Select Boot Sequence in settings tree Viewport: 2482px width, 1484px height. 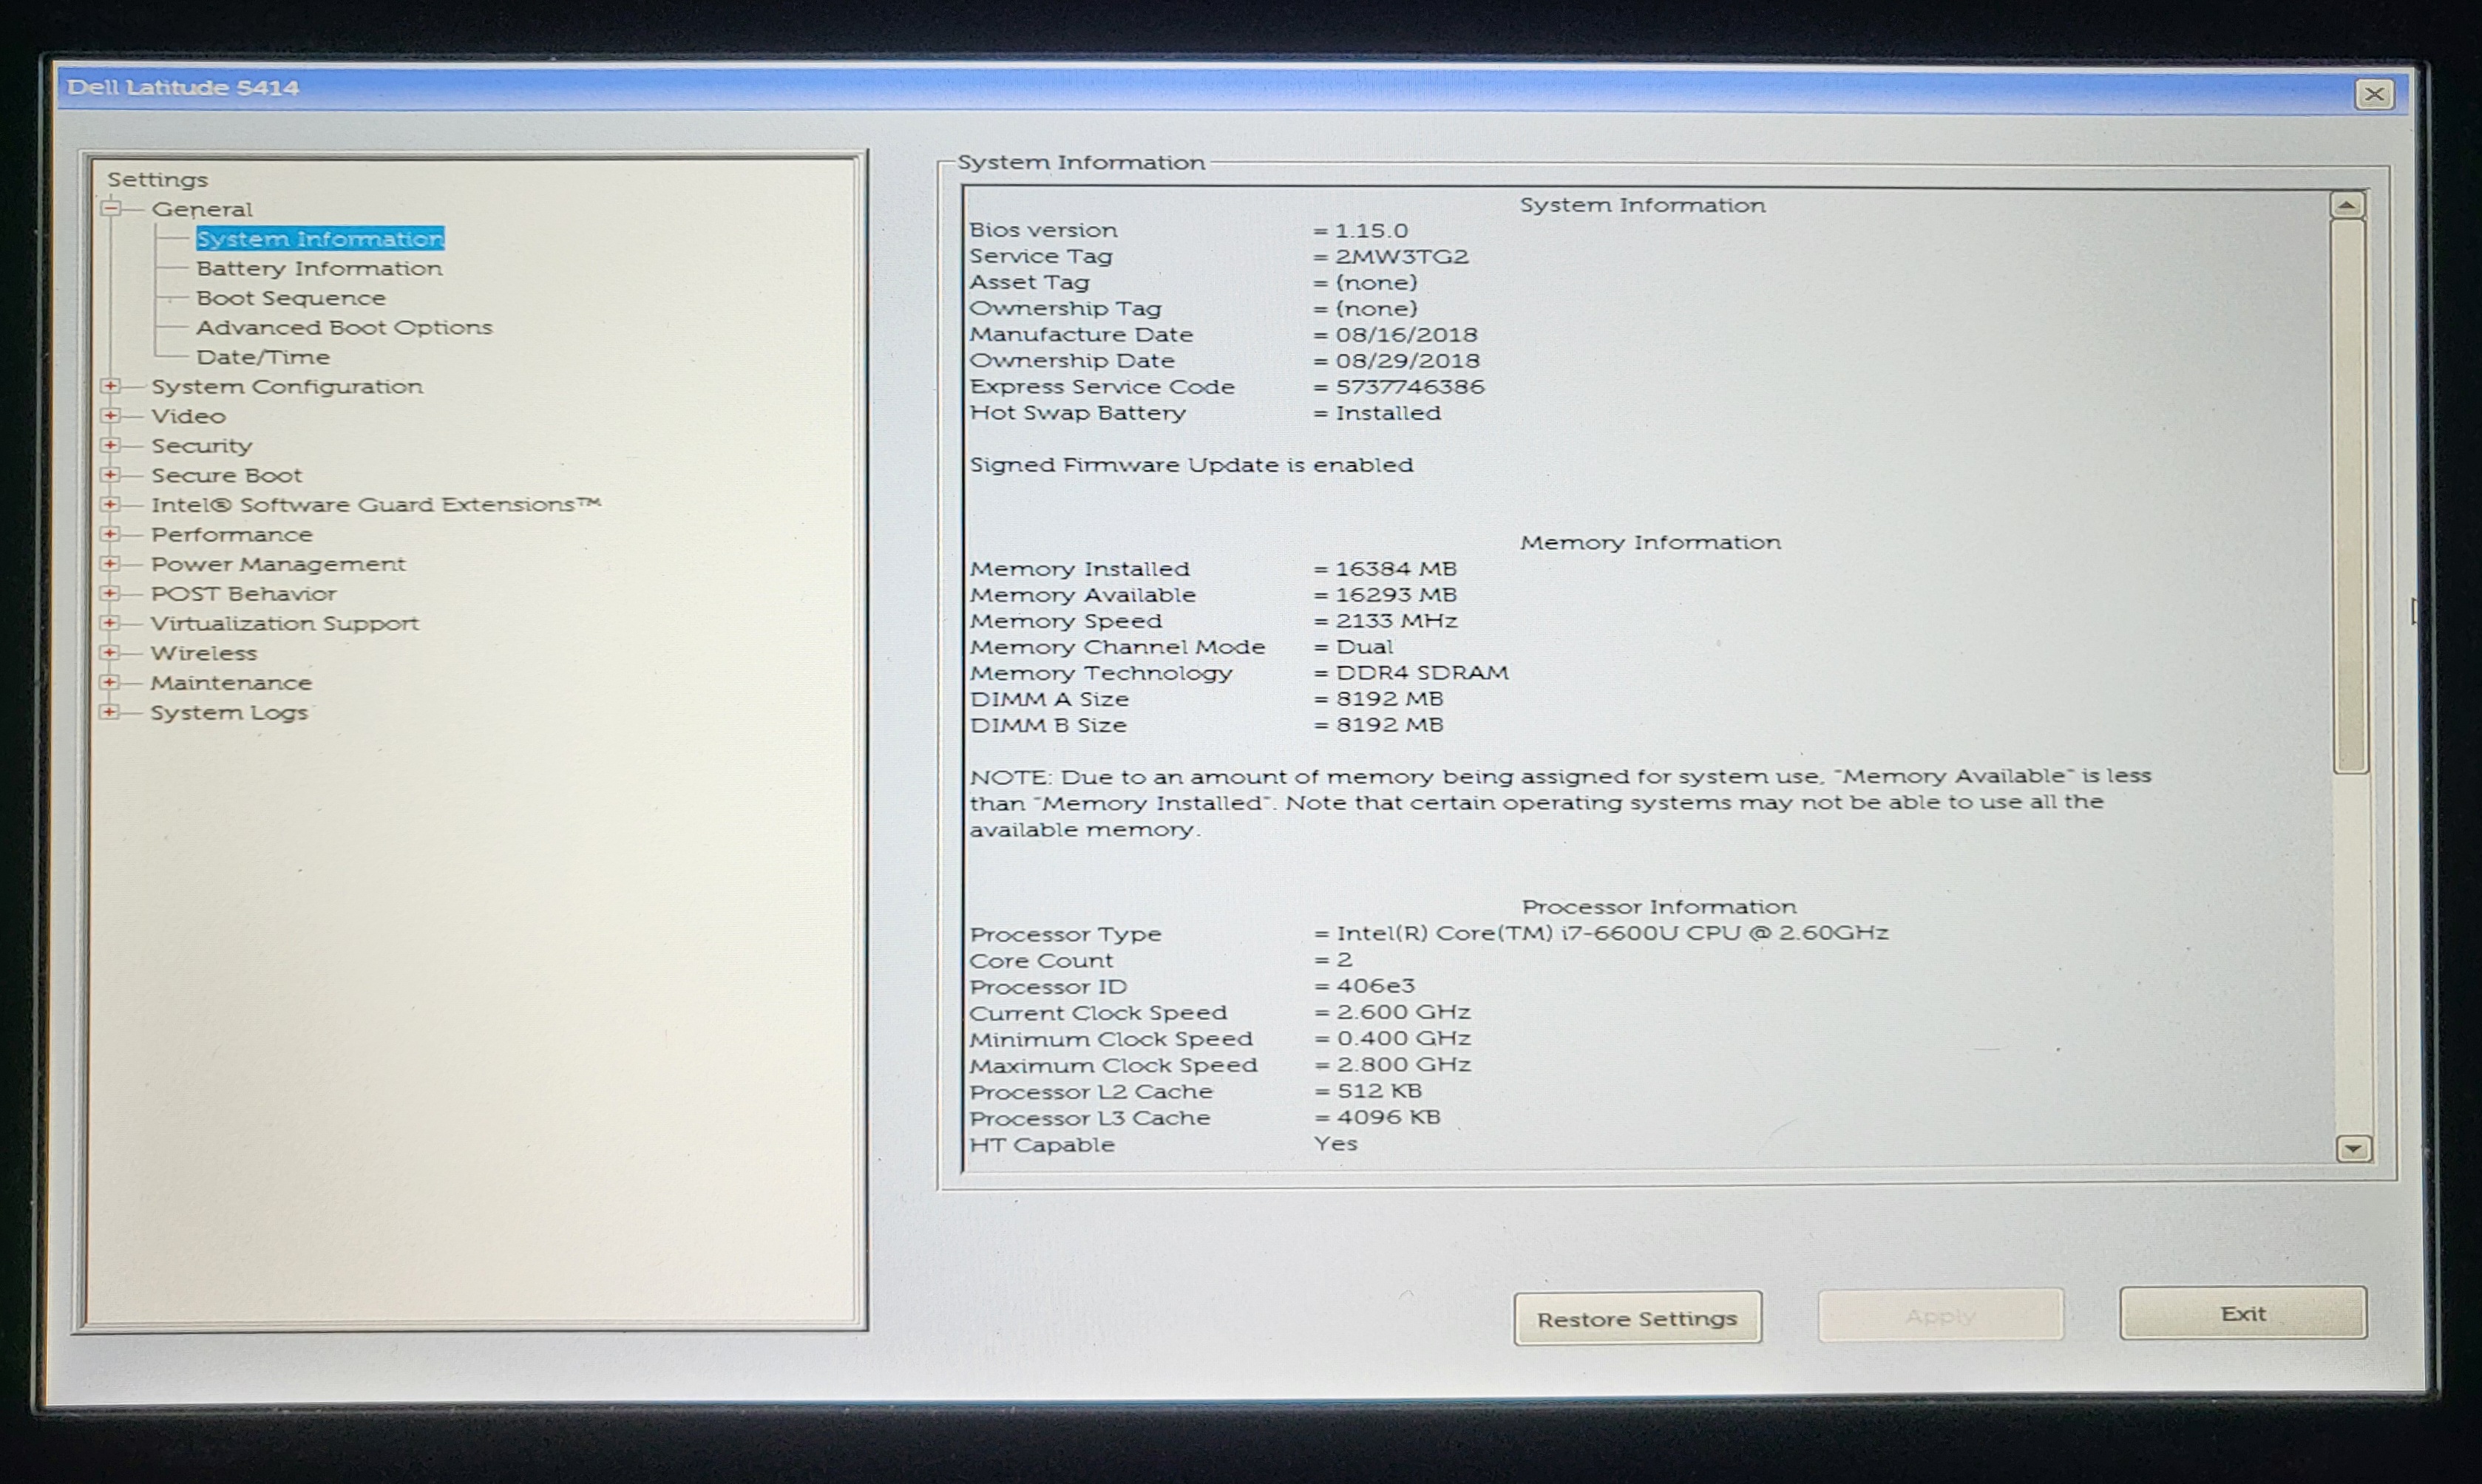pos(290,298)
